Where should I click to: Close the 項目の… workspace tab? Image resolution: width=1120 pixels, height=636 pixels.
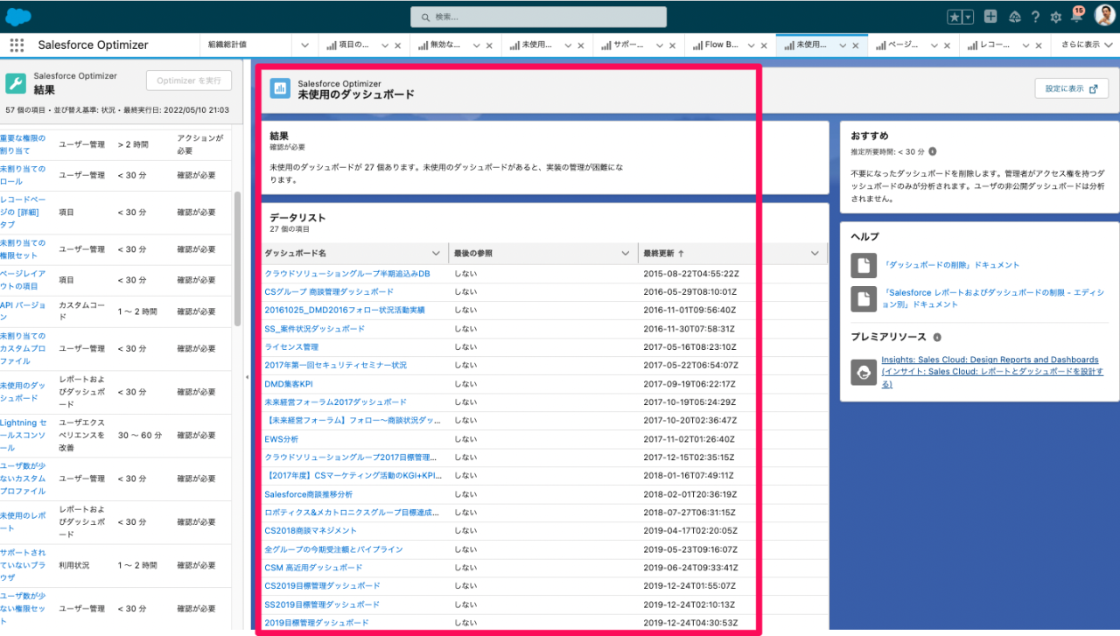pyautogui.click(x=398, y=45)
